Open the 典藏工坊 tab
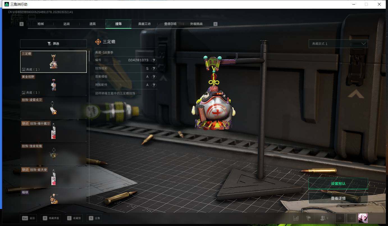Image resolution: width=388 pixels, height=226 pixels. click(144, 24)
